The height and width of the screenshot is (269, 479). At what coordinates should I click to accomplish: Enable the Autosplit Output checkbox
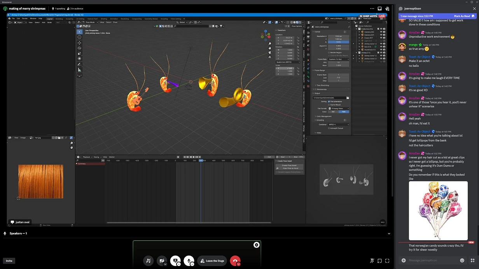(329, 128)
